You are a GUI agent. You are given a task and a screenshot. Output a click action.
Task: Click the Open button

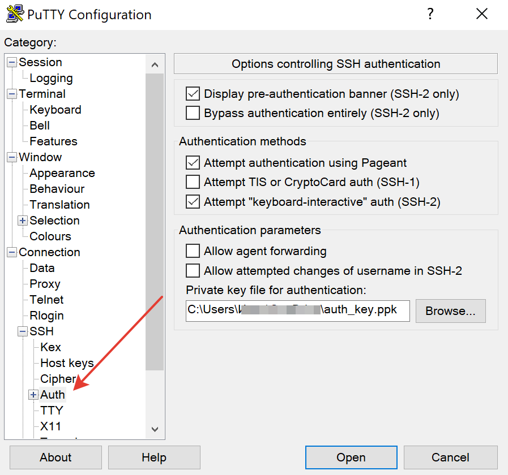pyautogui.click(x=351, y=457)
